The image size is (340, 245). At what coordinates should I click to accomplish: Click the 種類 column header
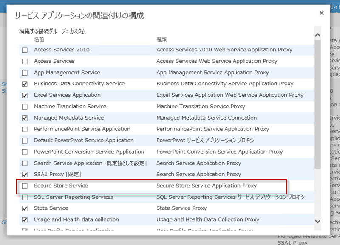tap(161, 39)
